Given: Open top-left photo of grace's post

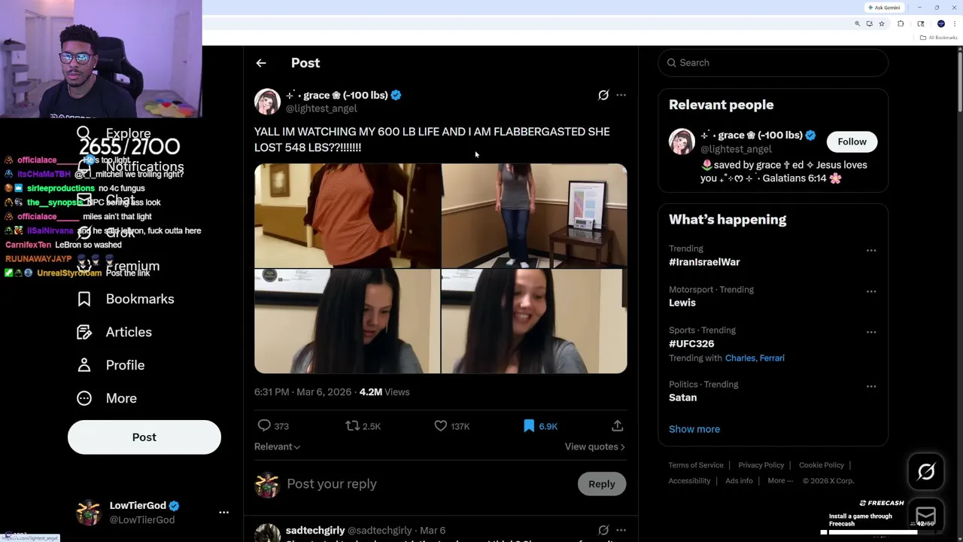Looking at the screenshot, I should coord(347,215).
